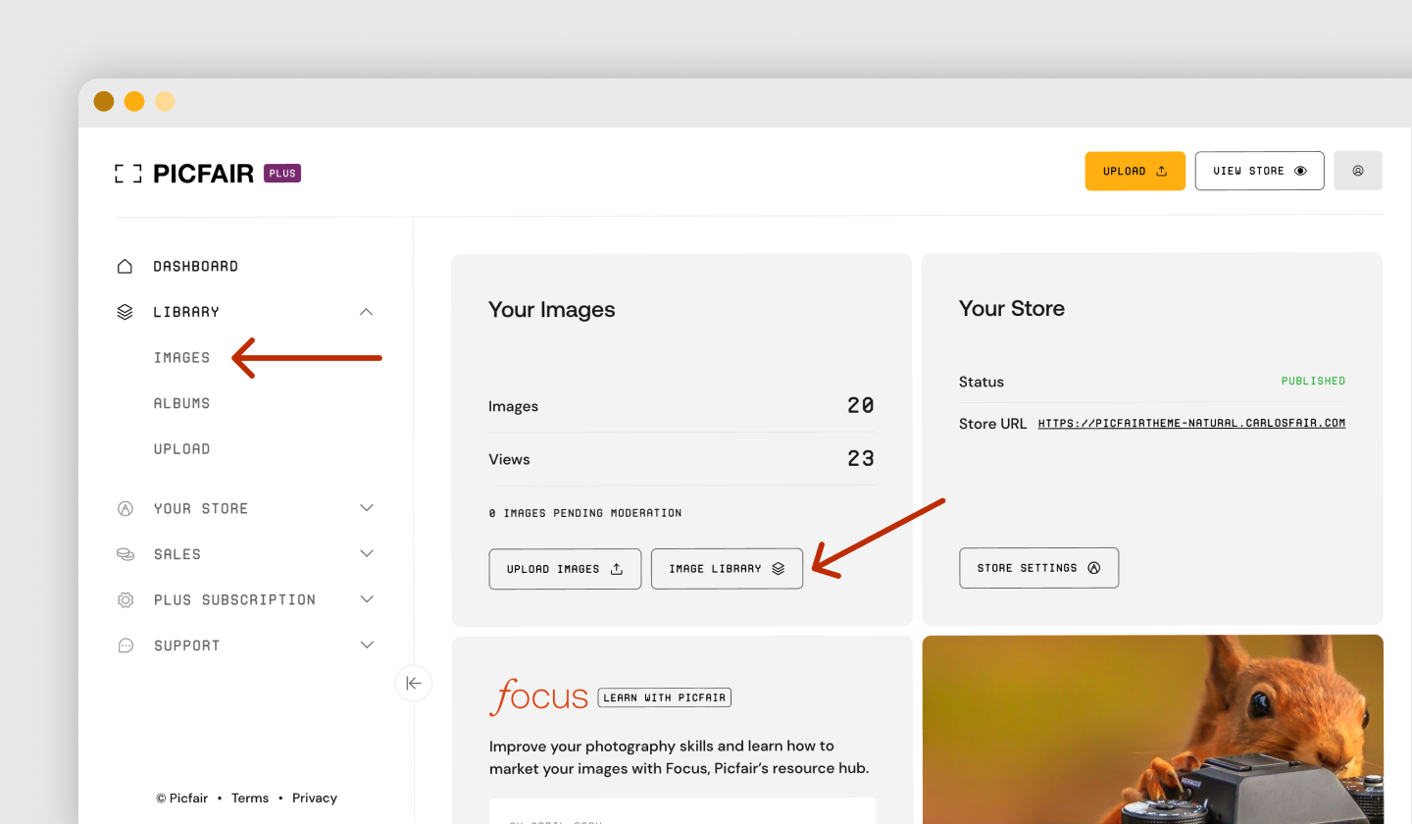
Task: Click eye icon in View Store button
Action: click(1301, 171)
